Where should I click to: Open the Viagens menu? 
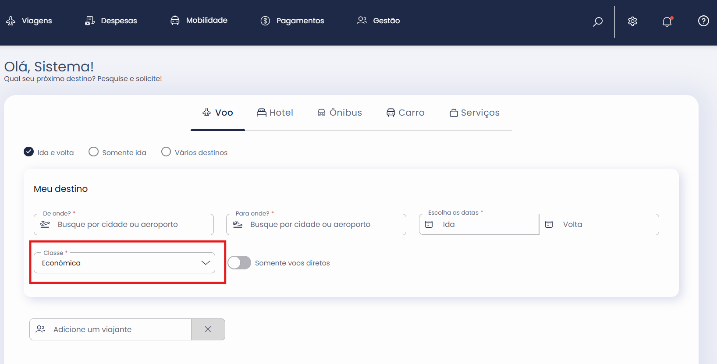pyautogui.click(x=29, y=21)
